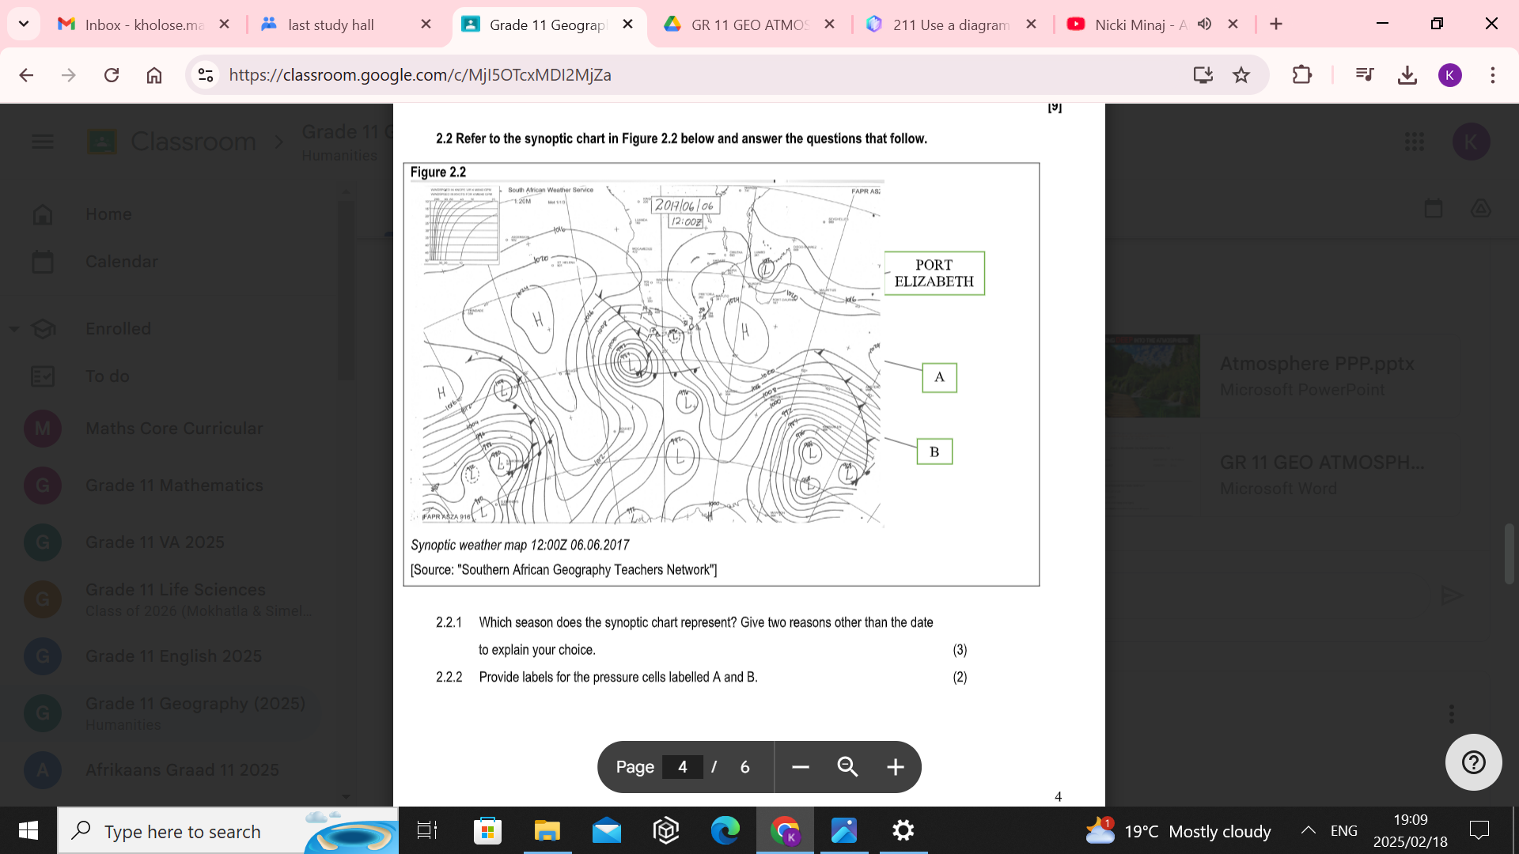Screen dimensions: 1519x854
Task: Click the page number input field
Action: (682, 767)
